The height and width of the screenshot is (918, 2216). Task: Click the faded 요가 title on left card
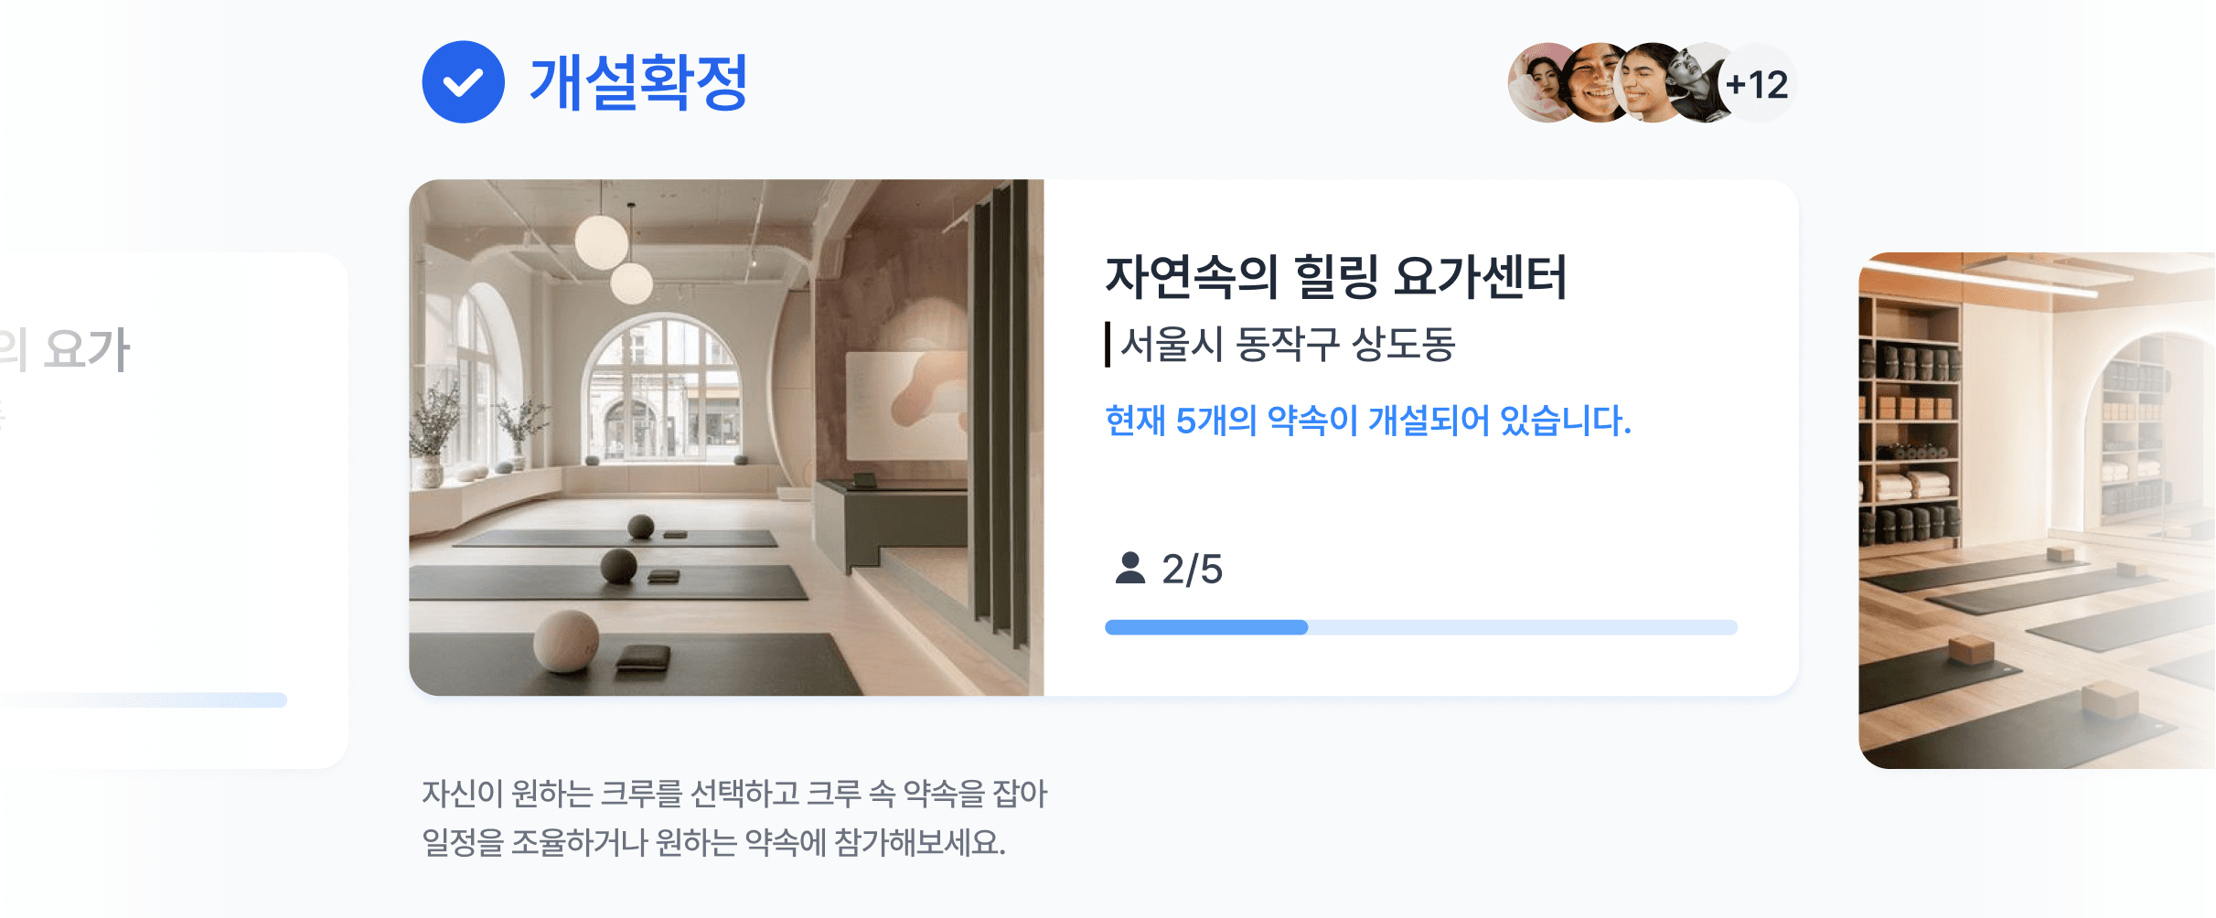pos(66,349)
